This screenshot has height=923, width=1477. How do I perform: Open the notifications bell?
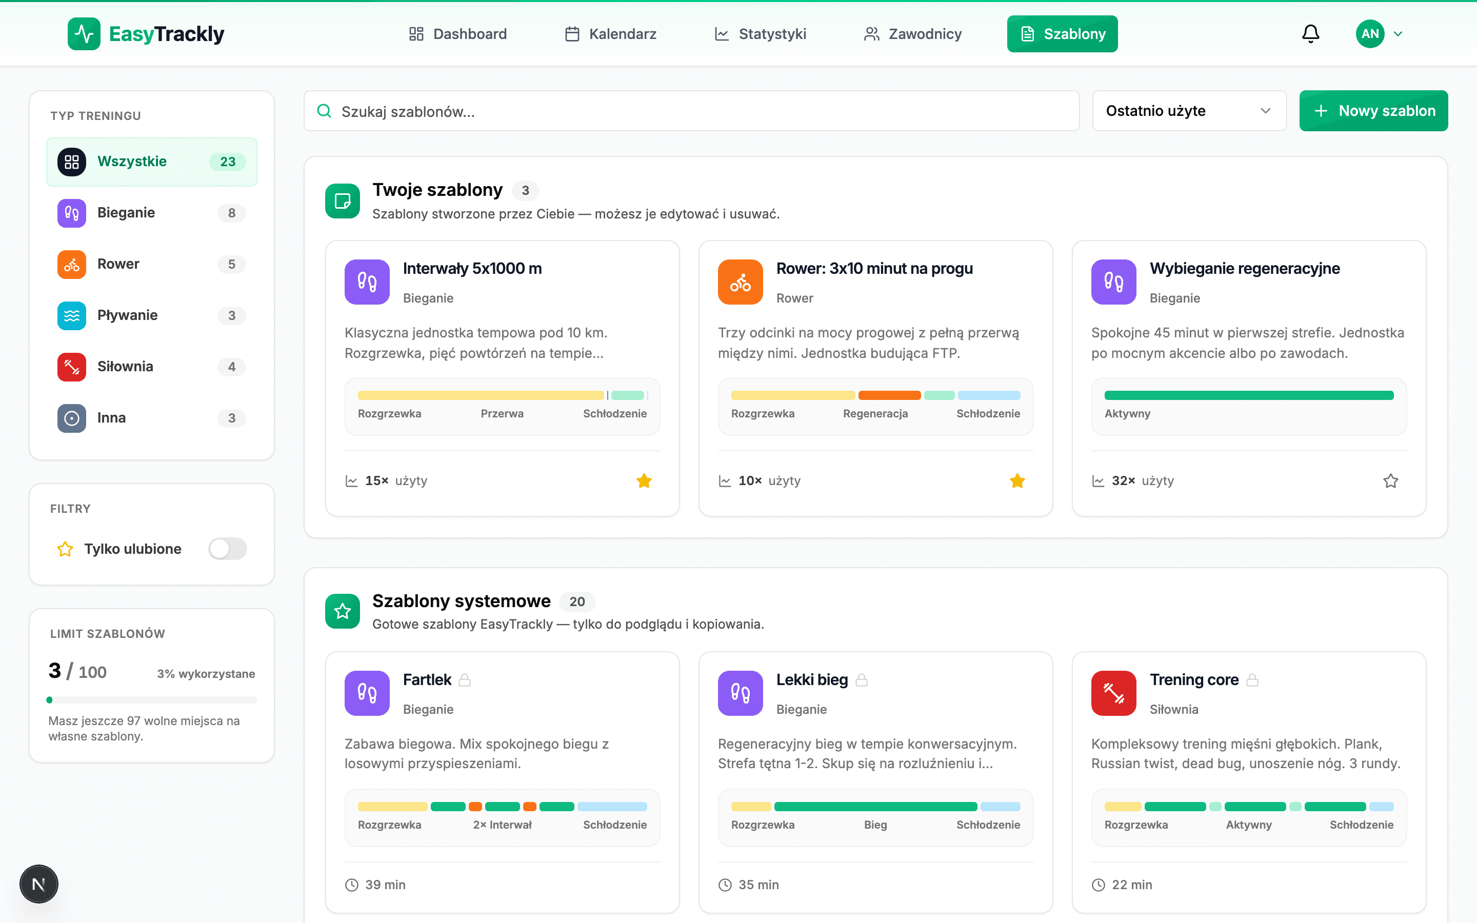click(x=1310, y=33)
